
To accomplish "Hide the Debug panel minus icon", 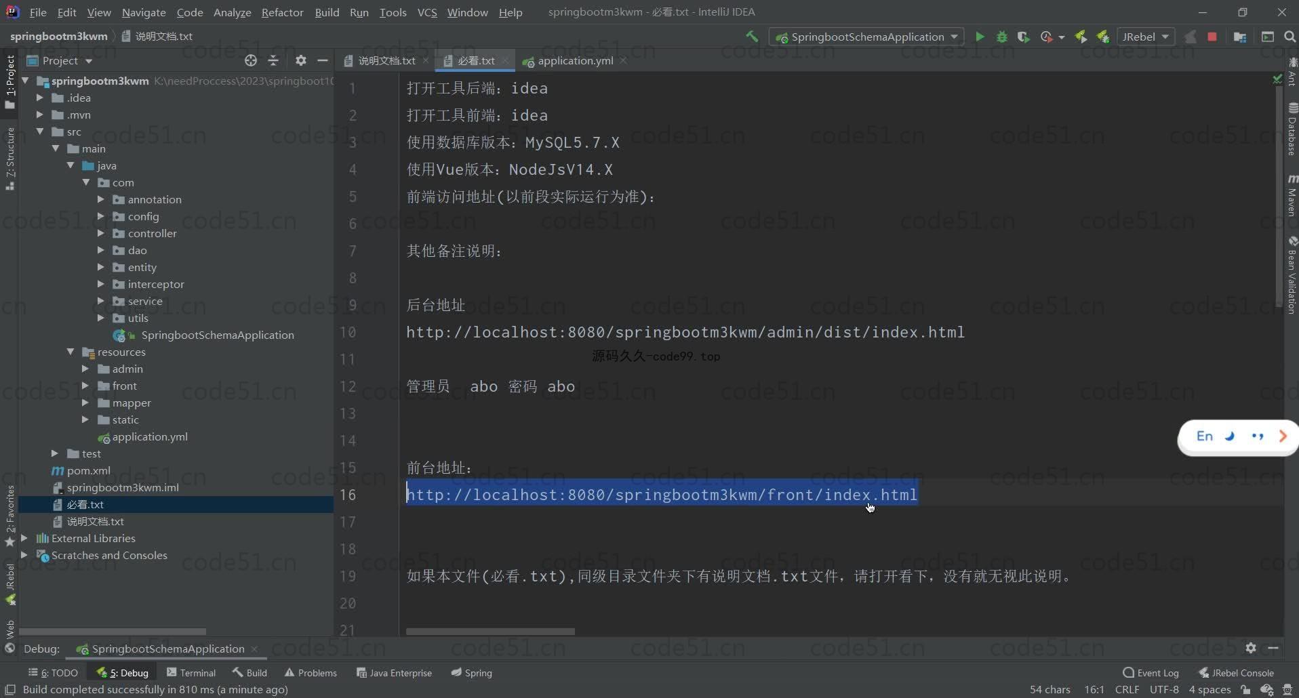I will pyautogui.click(x=1273, y=648).
